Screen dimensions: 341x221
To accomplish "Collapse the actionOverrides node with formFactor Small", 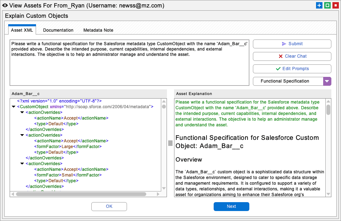I will pos(22,164).
